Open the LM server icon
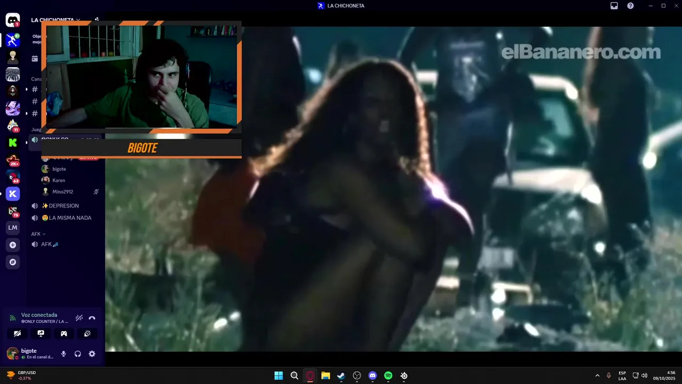Viewport: 682px width, 384px height. [x=13, y=228]
